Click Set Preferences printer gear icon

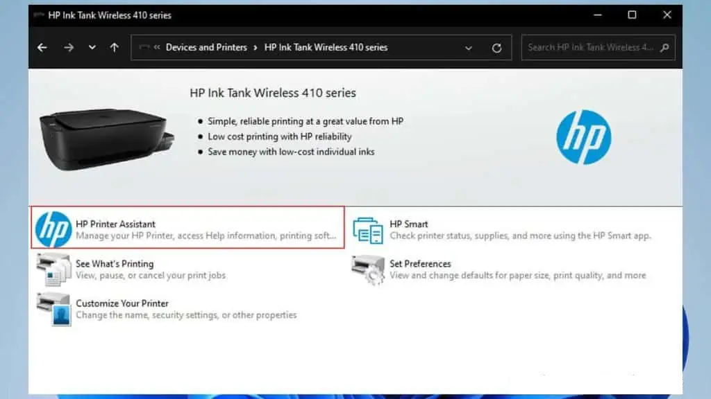click(x=368, y=269)
